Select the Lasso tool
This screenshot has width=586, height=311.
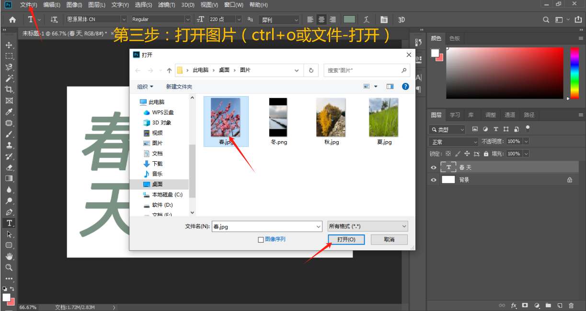coord(9,67)
